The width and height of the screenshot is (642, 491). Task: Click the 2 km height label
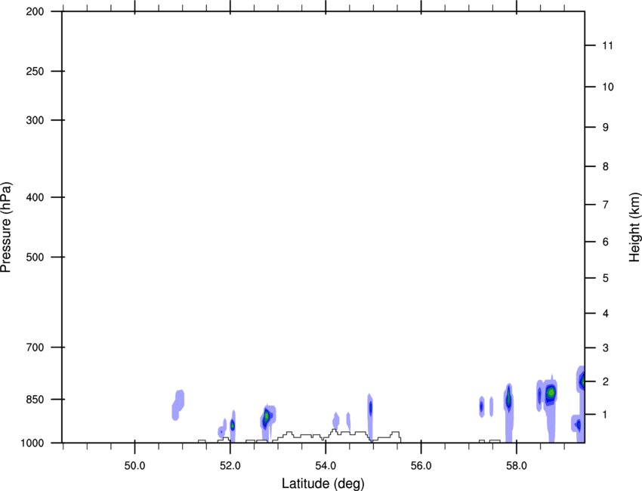pos(606,381)
